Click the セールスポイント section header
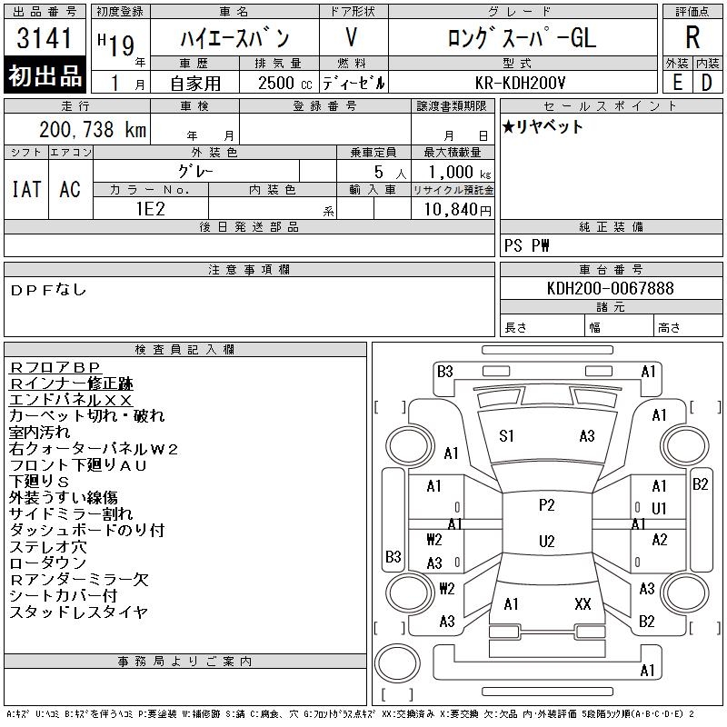 [x=611, y=105]
